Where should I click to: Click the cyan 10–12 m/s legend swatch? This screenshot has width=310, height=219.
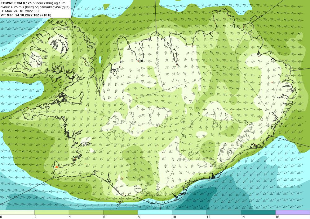(x=189, y=213)
